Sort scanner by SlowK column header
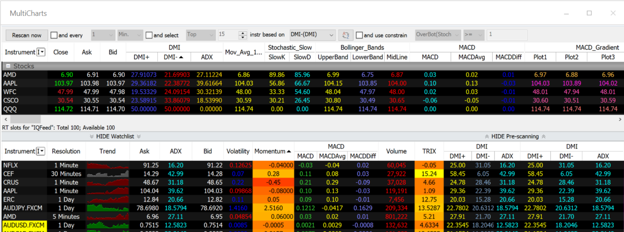The height and width of the screenshot is (232, 624). coord(277,57)
